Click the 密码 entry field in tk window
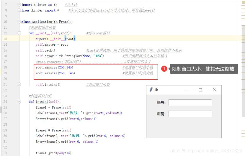 click(190, 114)
